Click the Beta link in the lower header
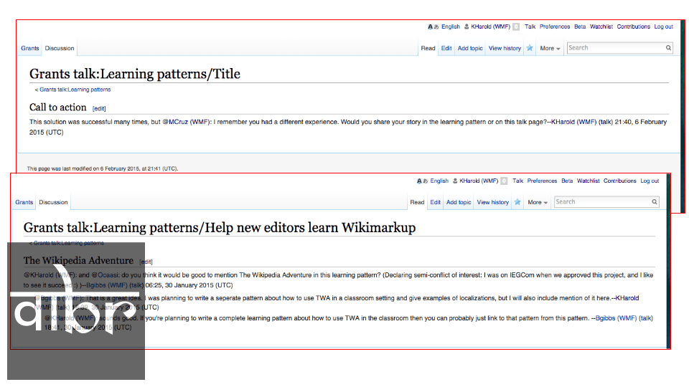Viewport: 689px width, 387px height. pos(567,181)
